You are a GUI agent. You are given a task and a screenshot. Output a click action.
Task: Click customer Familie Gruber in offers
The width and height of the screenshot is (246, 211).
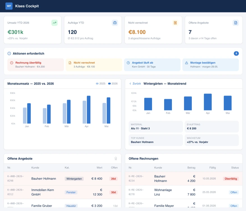42,206
